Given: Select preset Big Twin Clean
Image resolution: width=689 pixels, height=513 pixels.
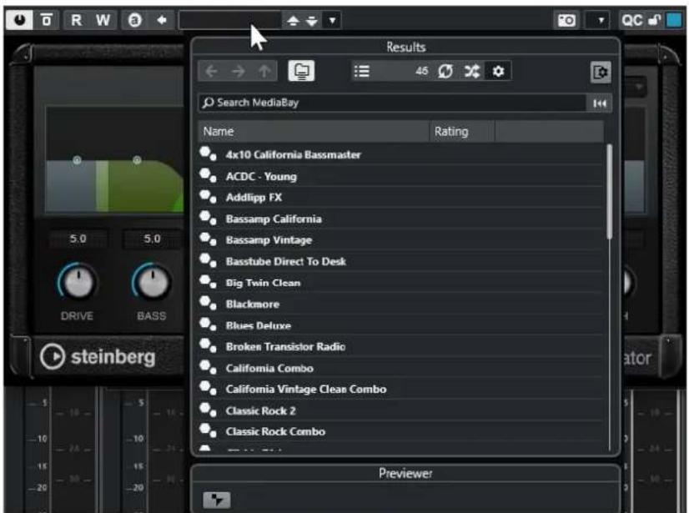Looking at the screenshot, I should pos(401,283).
